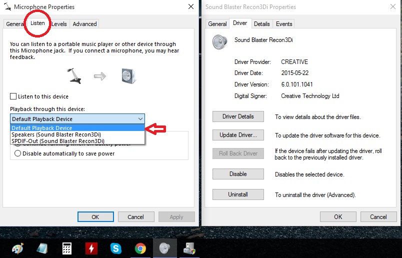Click the CREATIVE driver provider value
The image size is (402, 258).
[294, 62]
